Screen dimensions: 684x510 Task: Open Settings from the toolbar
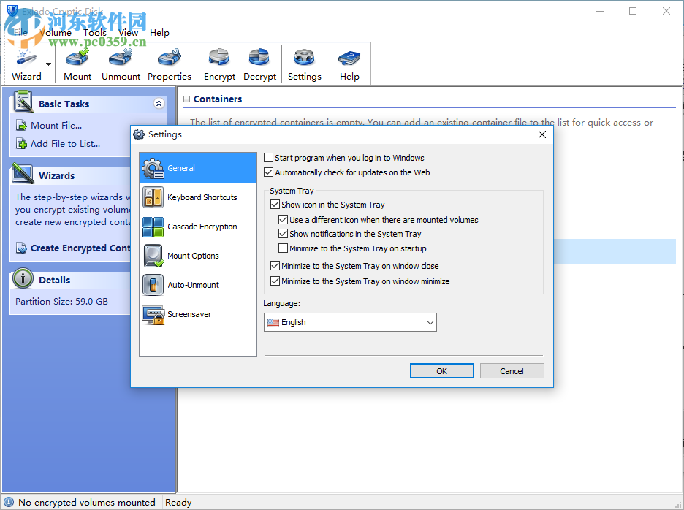pos(305,64)
